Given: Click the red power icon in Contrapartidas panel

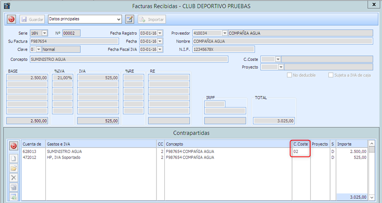Looking at the screenshot, I should 14,146.
